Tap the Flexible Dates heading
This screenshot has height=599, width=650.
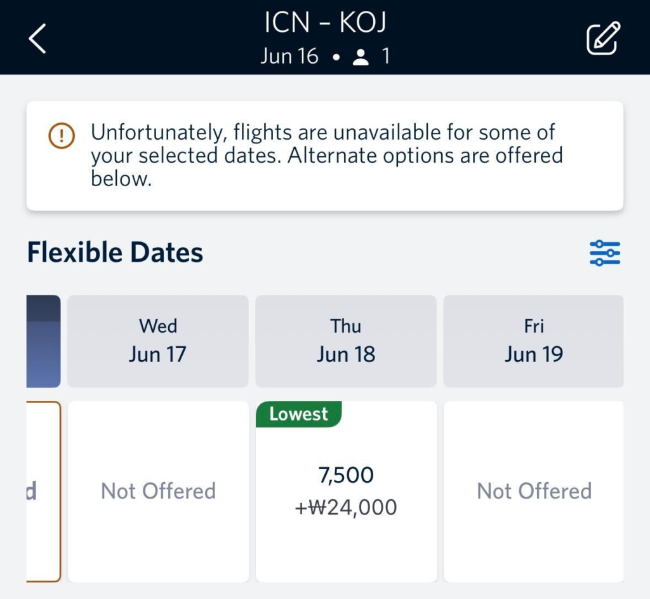pos(115,253)
